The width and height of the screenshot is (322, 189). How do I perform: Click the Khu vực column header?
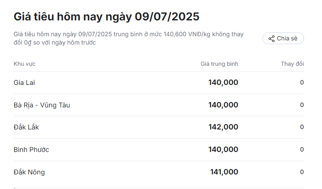click(25, 64)
